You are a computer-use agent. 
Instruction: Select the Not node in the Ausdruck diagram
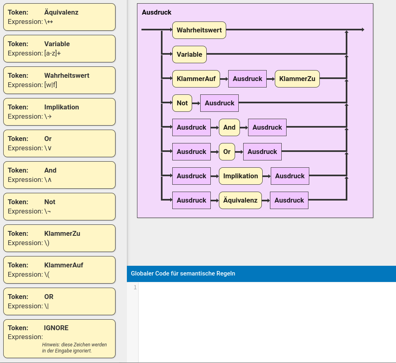pos(182,103)
